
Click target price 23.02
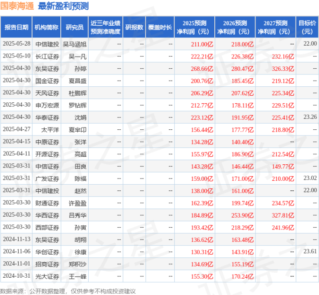coord(310,178)
